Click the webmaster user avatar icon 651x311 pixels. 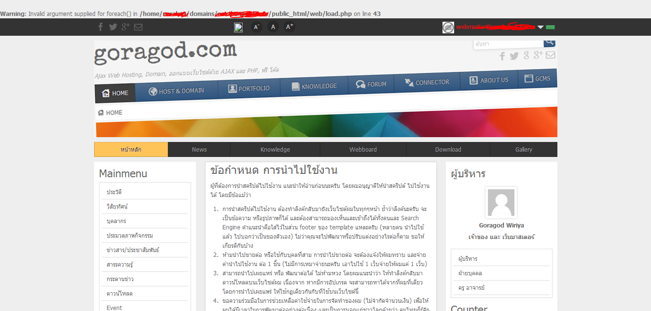(448, 28)
